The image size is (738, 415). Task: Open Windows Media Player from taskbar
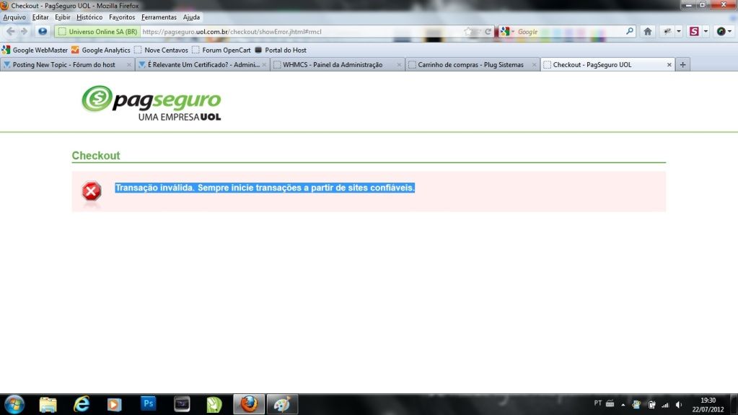click(115, 404)
